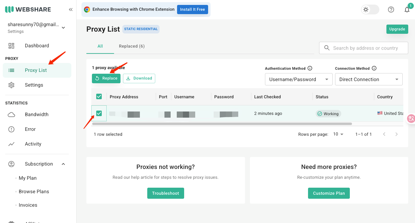Switch to the All tab

(100, 46)
